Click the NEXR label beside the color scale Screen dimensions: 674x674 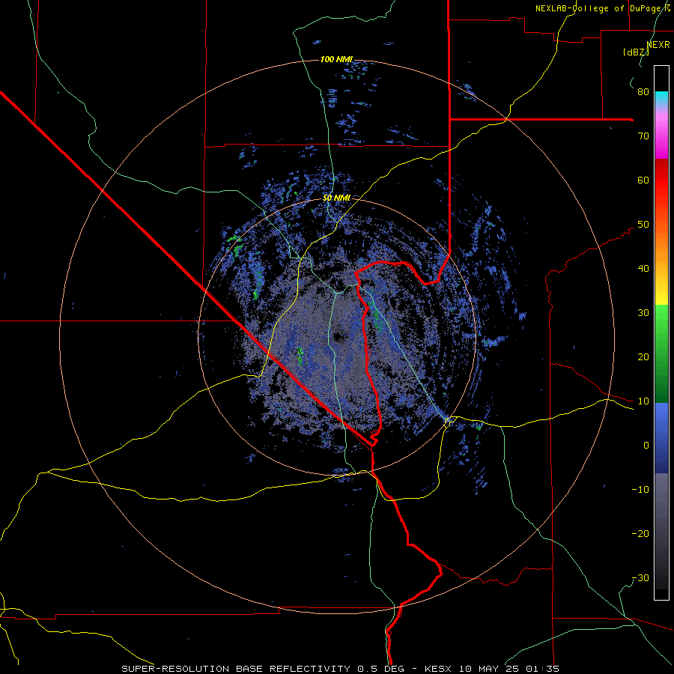[658, 45]
